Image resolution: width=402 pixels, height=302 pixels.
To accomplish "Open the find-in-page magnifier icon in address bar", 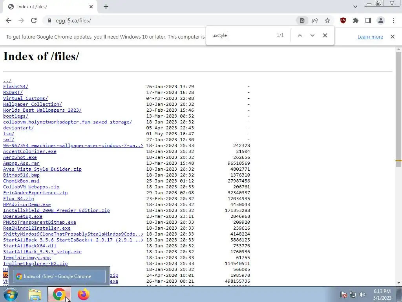I will pos(302,20).
